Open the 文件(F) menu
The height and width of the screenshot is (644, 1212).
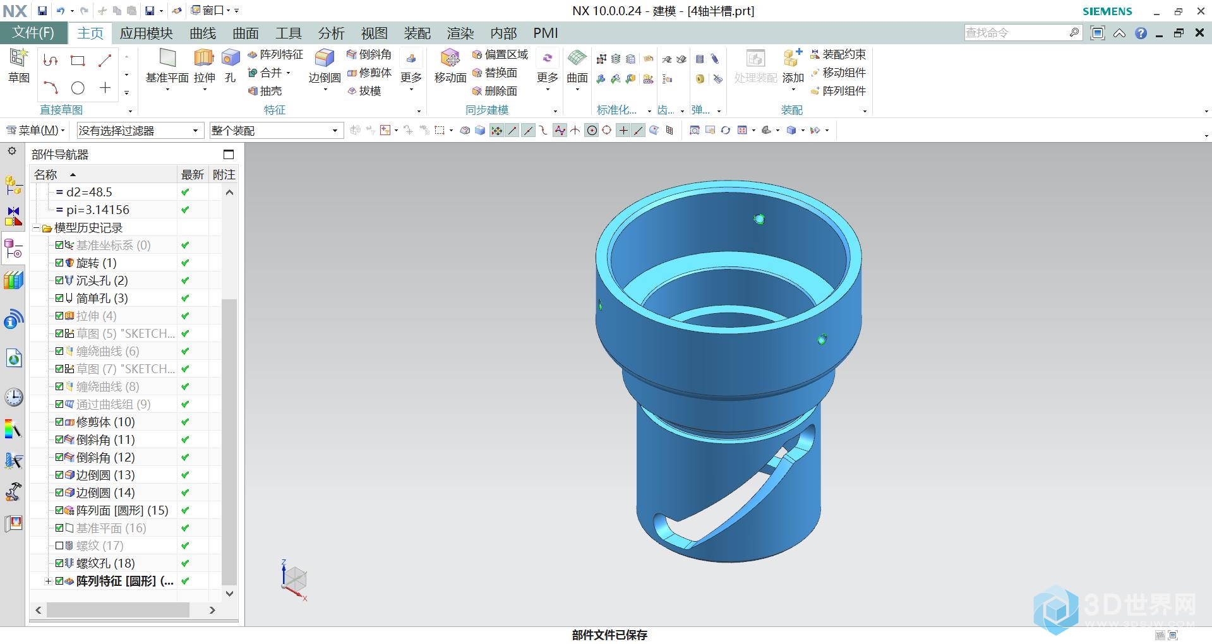click(x=33, y=33)
